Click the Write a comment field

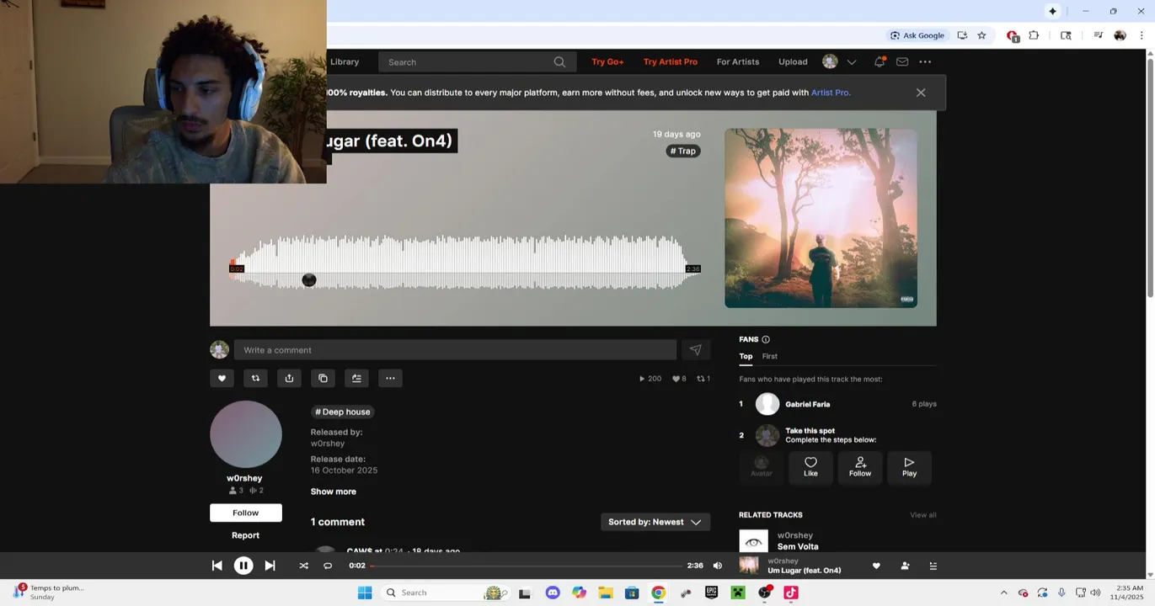[x=455, y=350]
